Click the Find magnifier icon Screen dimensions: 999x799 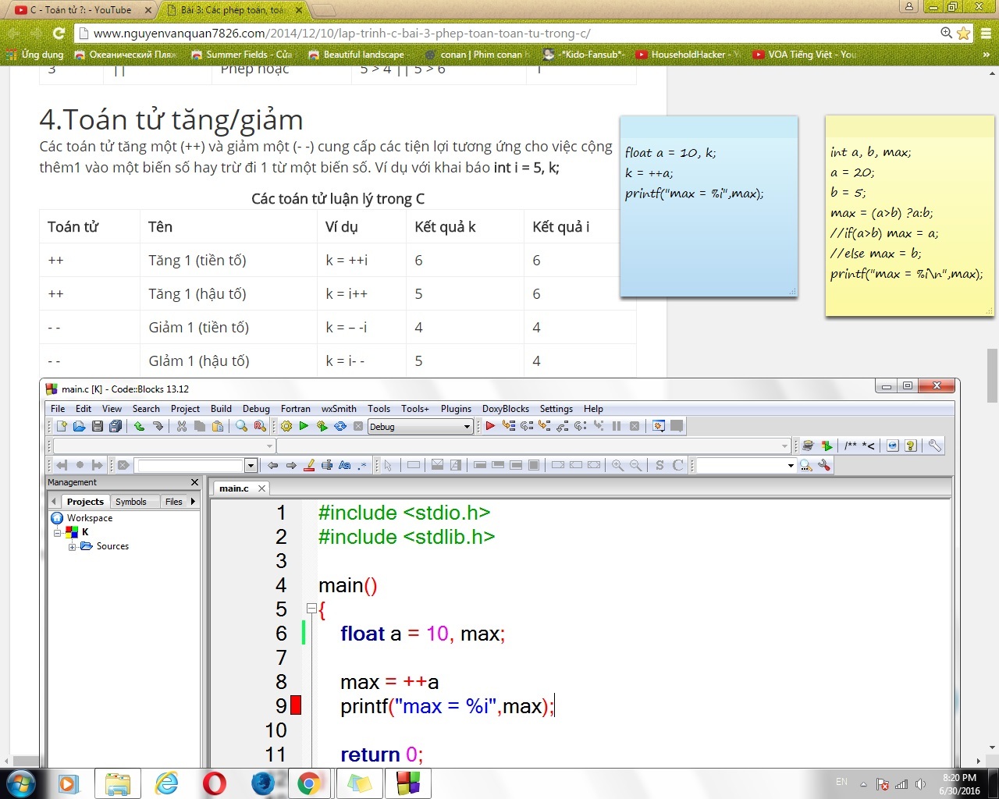pos(241,426)
